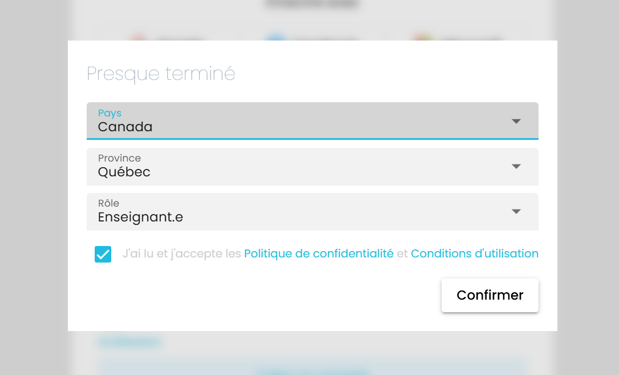Click the "Presque terminé" dialog heading
This screenshot has height=375, width=619.
161,74
